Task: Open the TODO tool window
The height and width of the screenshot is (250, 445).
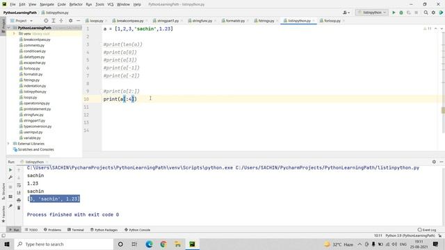Action: tap(31, 230)
